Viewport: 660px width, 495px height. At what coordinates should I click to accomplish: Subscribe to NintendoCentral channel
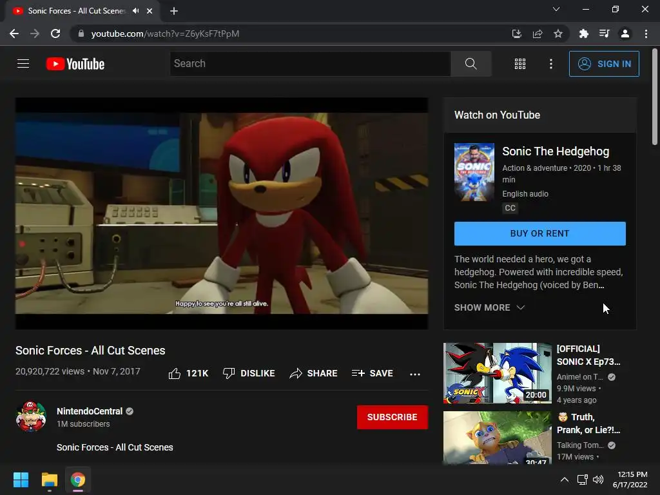[393, 417]
